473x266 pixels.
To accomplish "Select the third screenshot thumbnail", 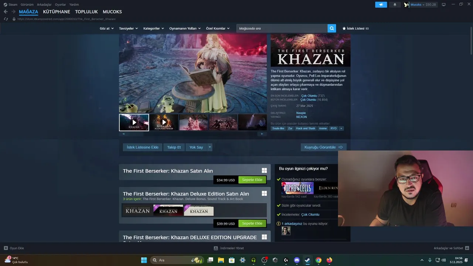I will pyautogui.click(x=194, y=122).
